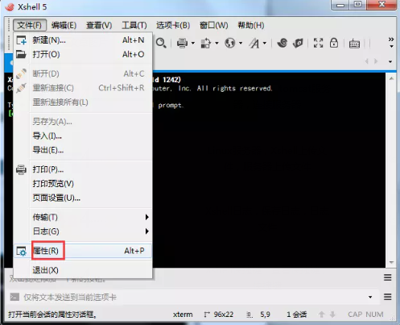Viewport: 400px width, 325px height.
Task: Open the file transfer dropdown arrow
Action: (216, 43)
